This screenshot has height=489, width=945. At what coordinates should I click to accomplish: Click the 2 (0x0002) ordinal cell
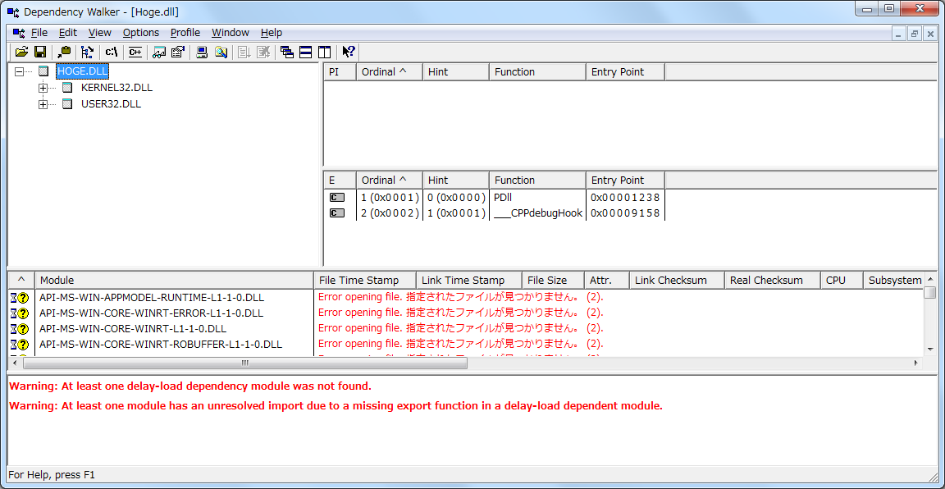tap(390, 213)
